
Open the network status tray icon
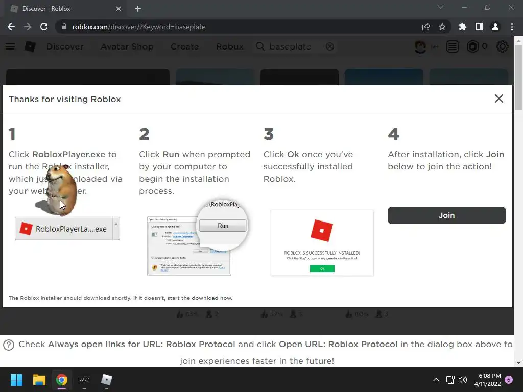[x=450, y=380]
